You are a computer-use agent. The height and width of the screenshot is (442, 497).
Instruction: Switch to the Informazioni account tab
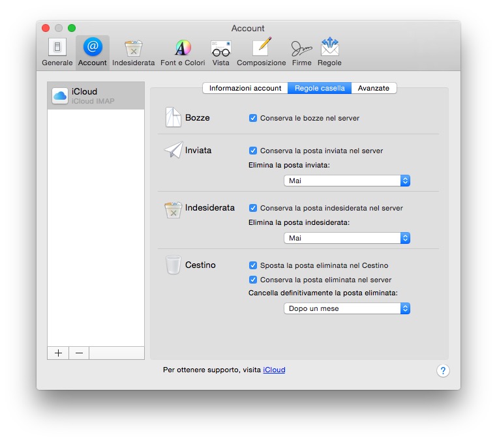point(245,88)
